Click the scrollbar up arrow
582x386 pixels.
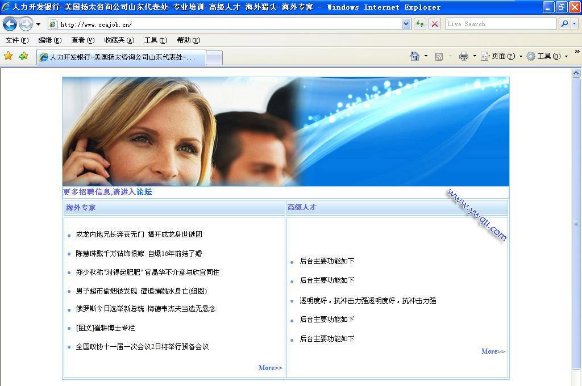[576, 73]
